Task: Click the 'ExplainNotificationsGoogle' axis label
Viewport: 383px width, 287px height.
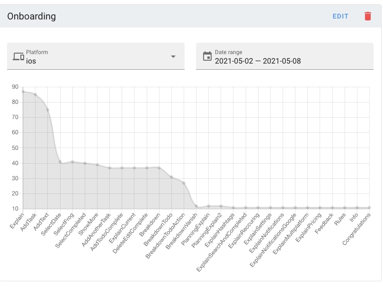Action: point(273,240)
